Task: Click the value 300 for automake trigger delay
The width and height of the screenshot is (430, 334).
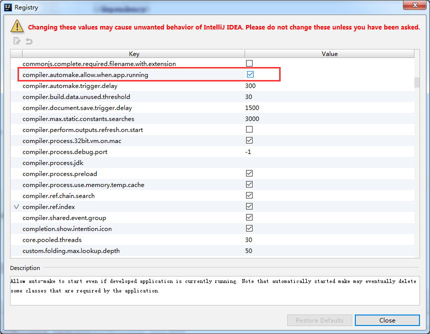Action: pos(251,86)
